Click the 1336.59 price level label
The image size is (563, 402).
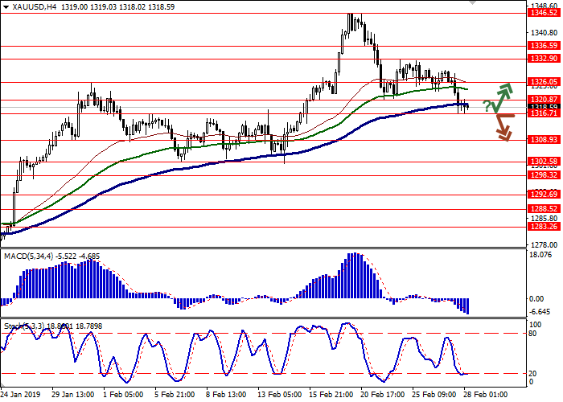pos(544,46)
